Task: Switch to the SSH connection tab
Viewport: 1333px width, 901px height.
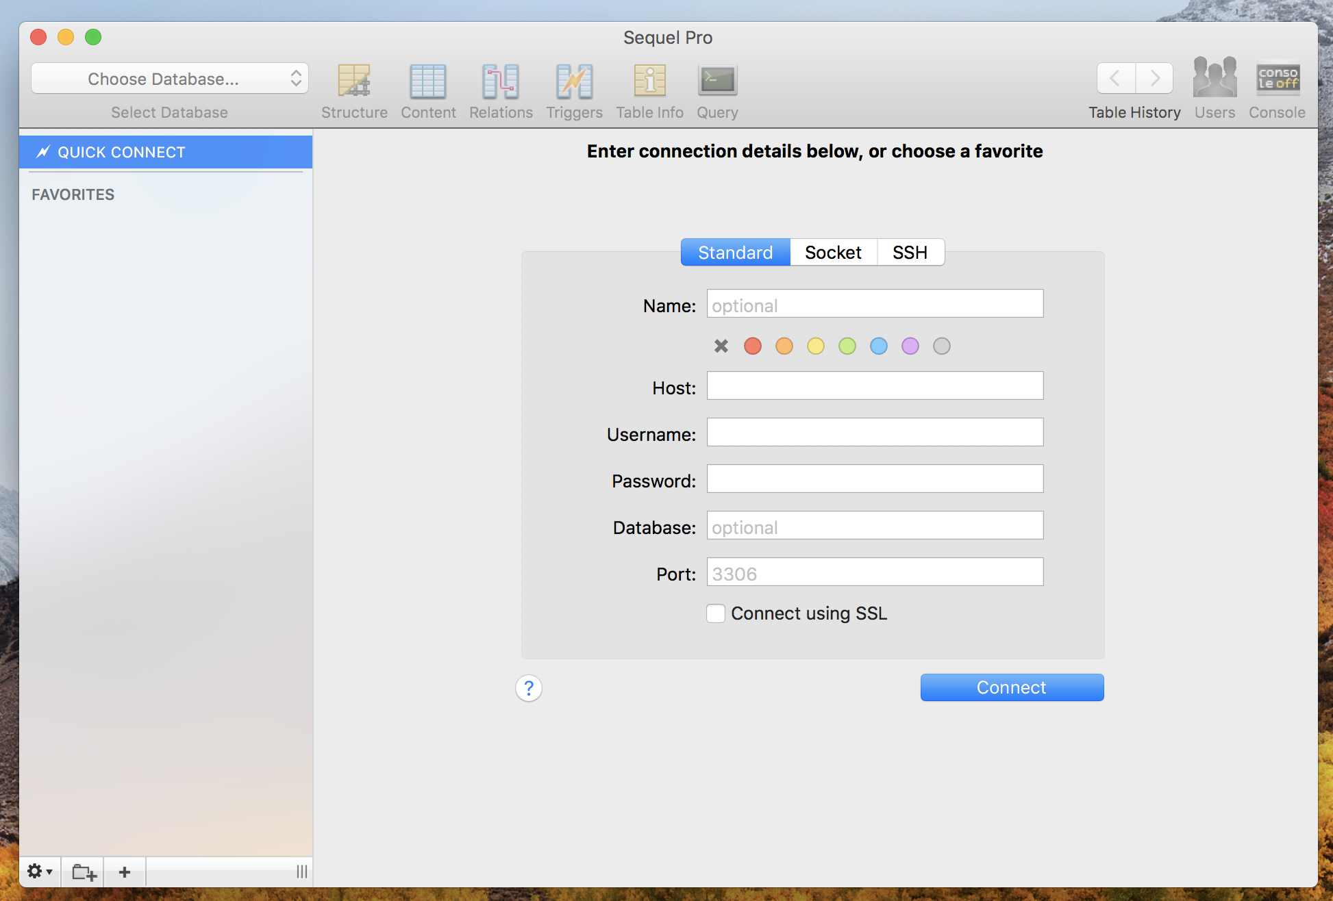Action: pos(910,253)
